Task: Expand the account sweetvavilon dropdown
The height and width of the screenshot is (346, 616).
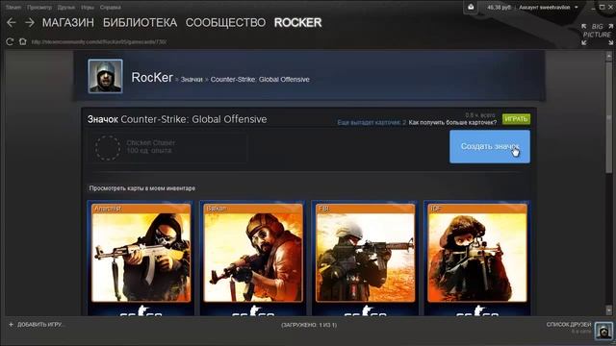Action: tap(549, 7)
